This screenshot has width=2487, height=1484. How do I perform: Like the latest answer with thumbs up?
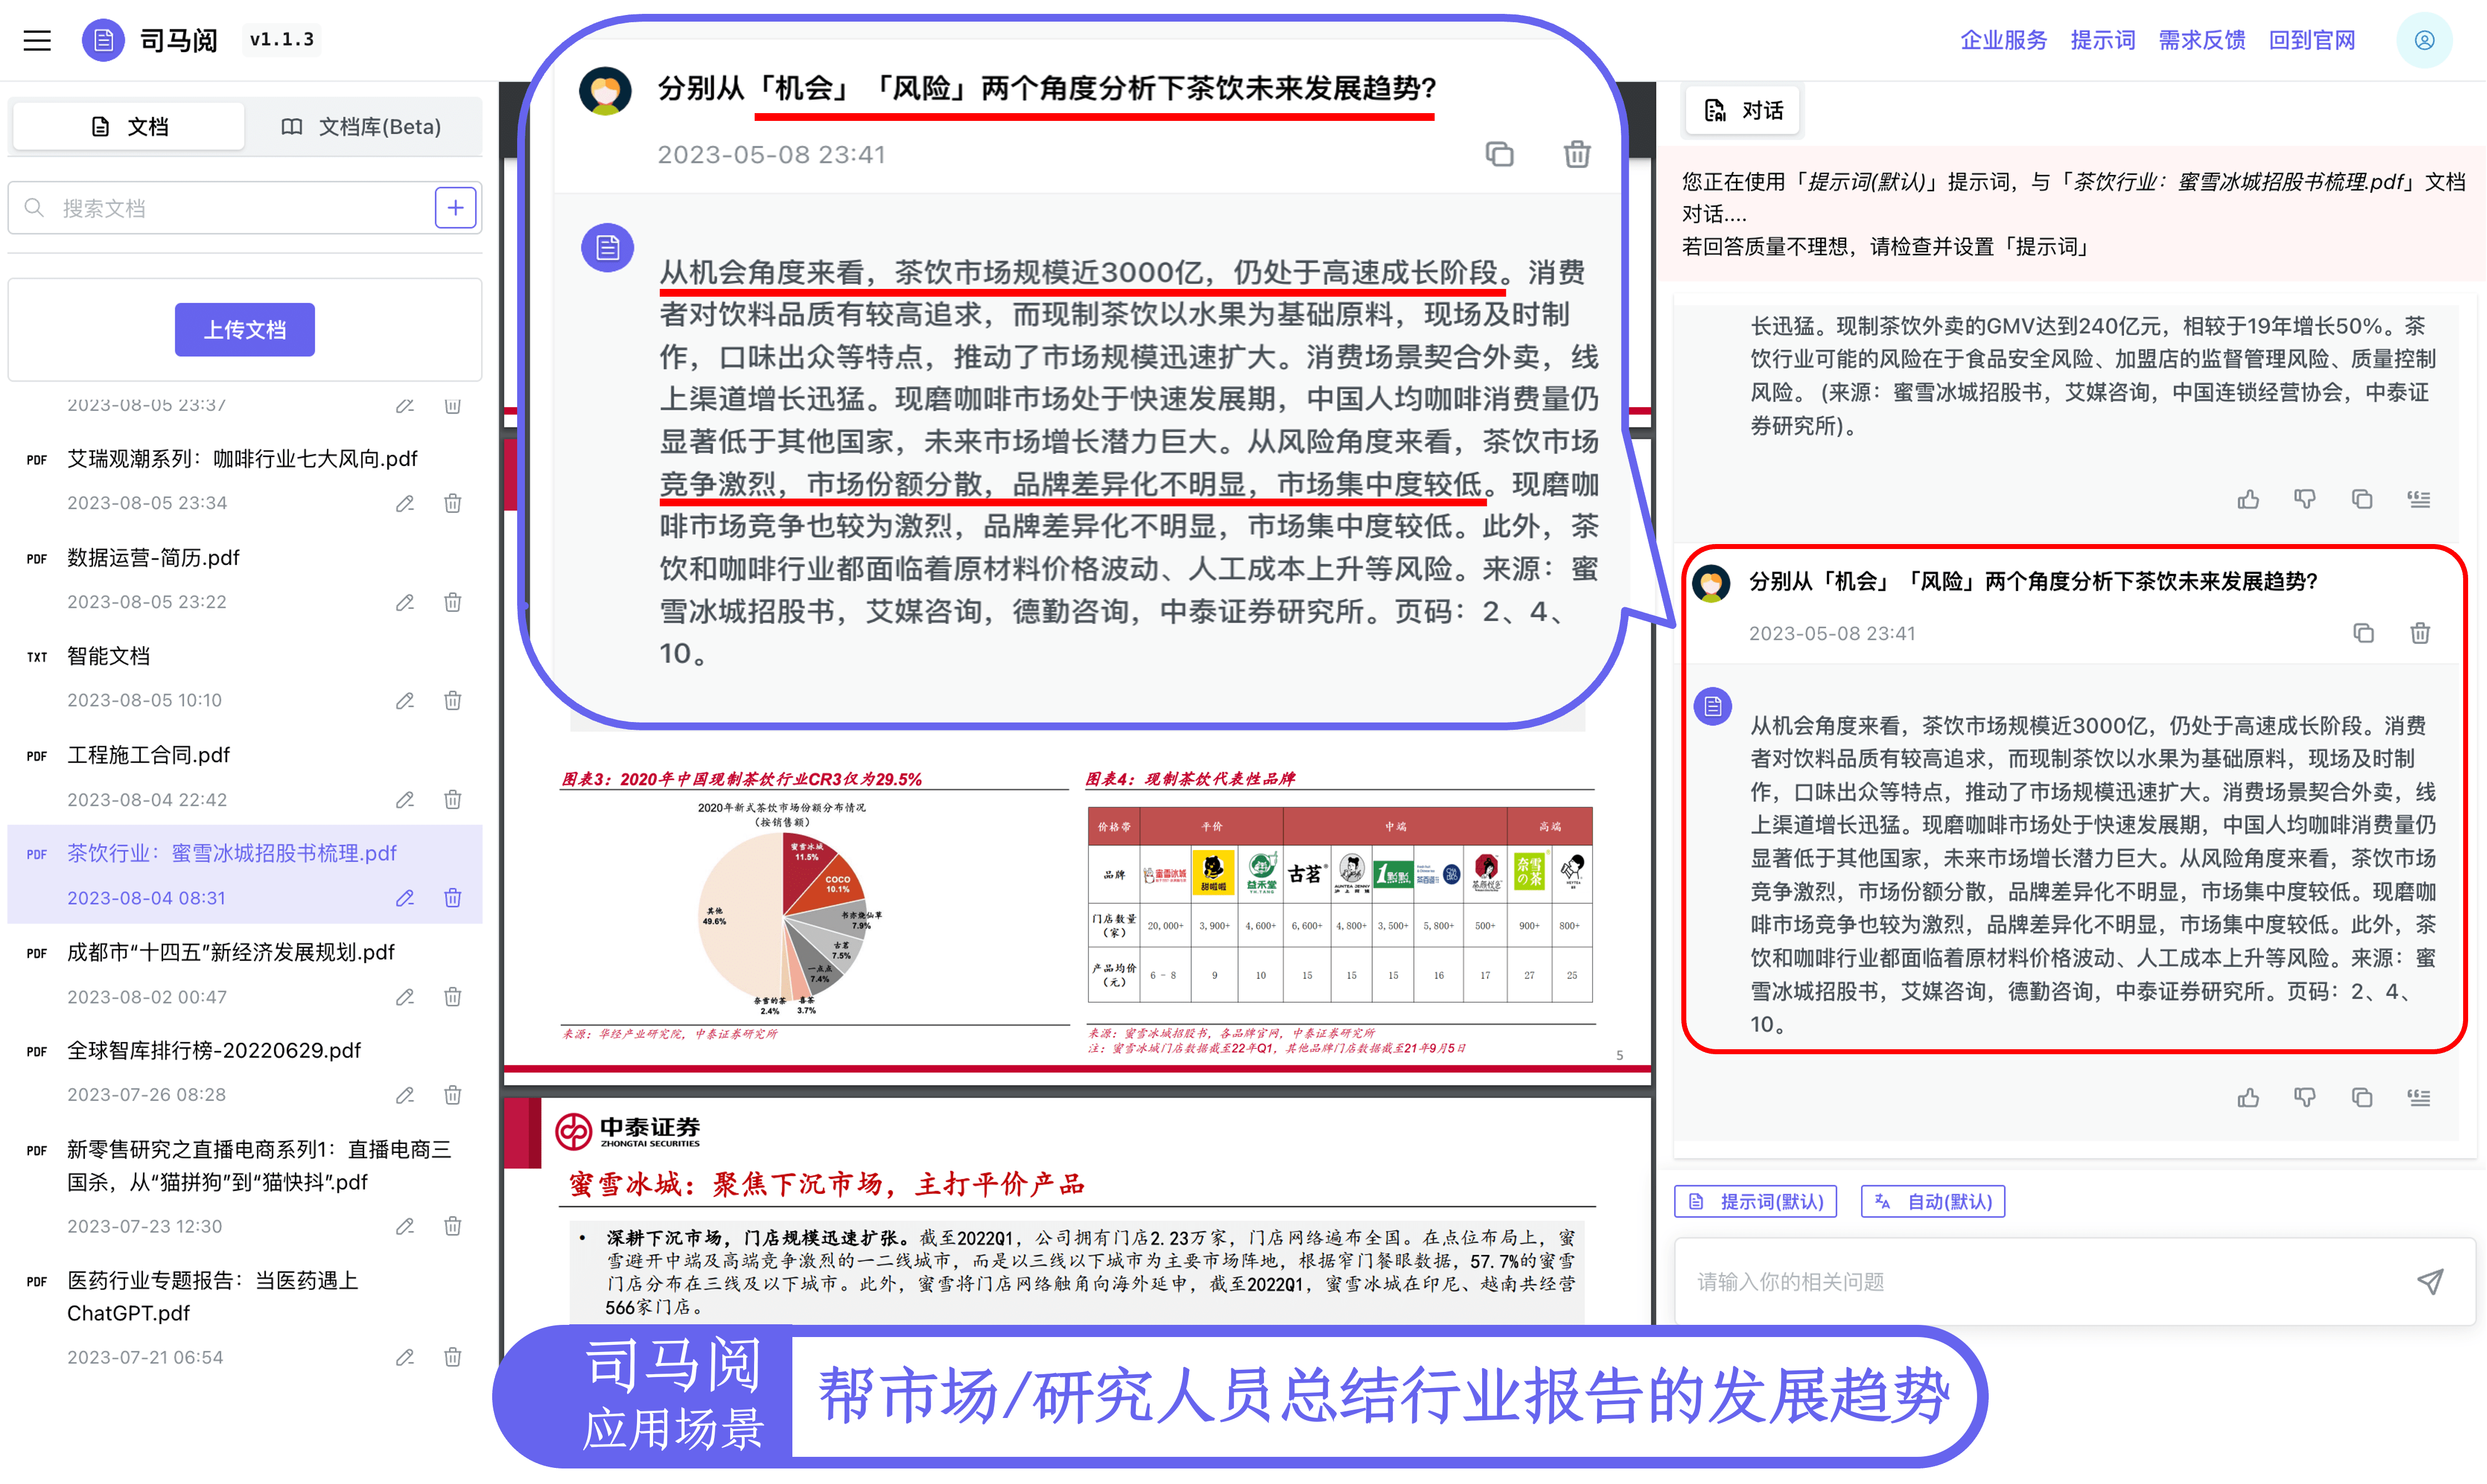(2248, 1098)
